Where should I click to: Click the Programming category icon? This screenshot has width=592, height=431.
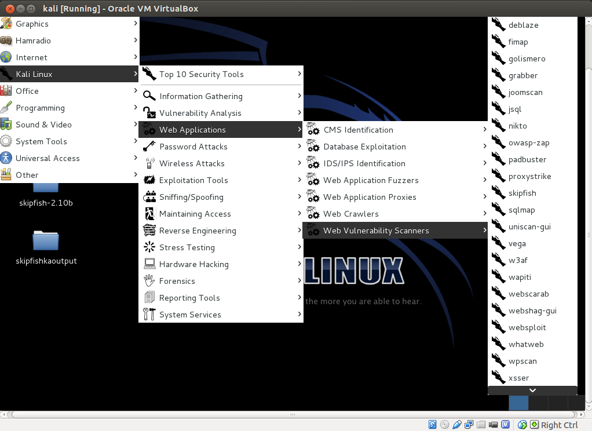[x=6, y=108]
